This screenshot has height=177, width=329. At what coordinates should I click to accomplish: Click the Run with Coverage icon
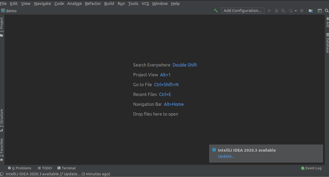tap(284, 11)
